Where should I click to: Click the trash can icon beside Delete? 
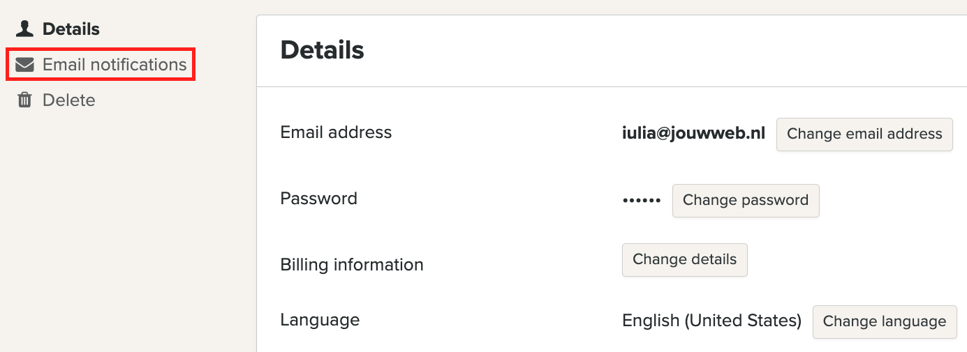pos(25,100)
